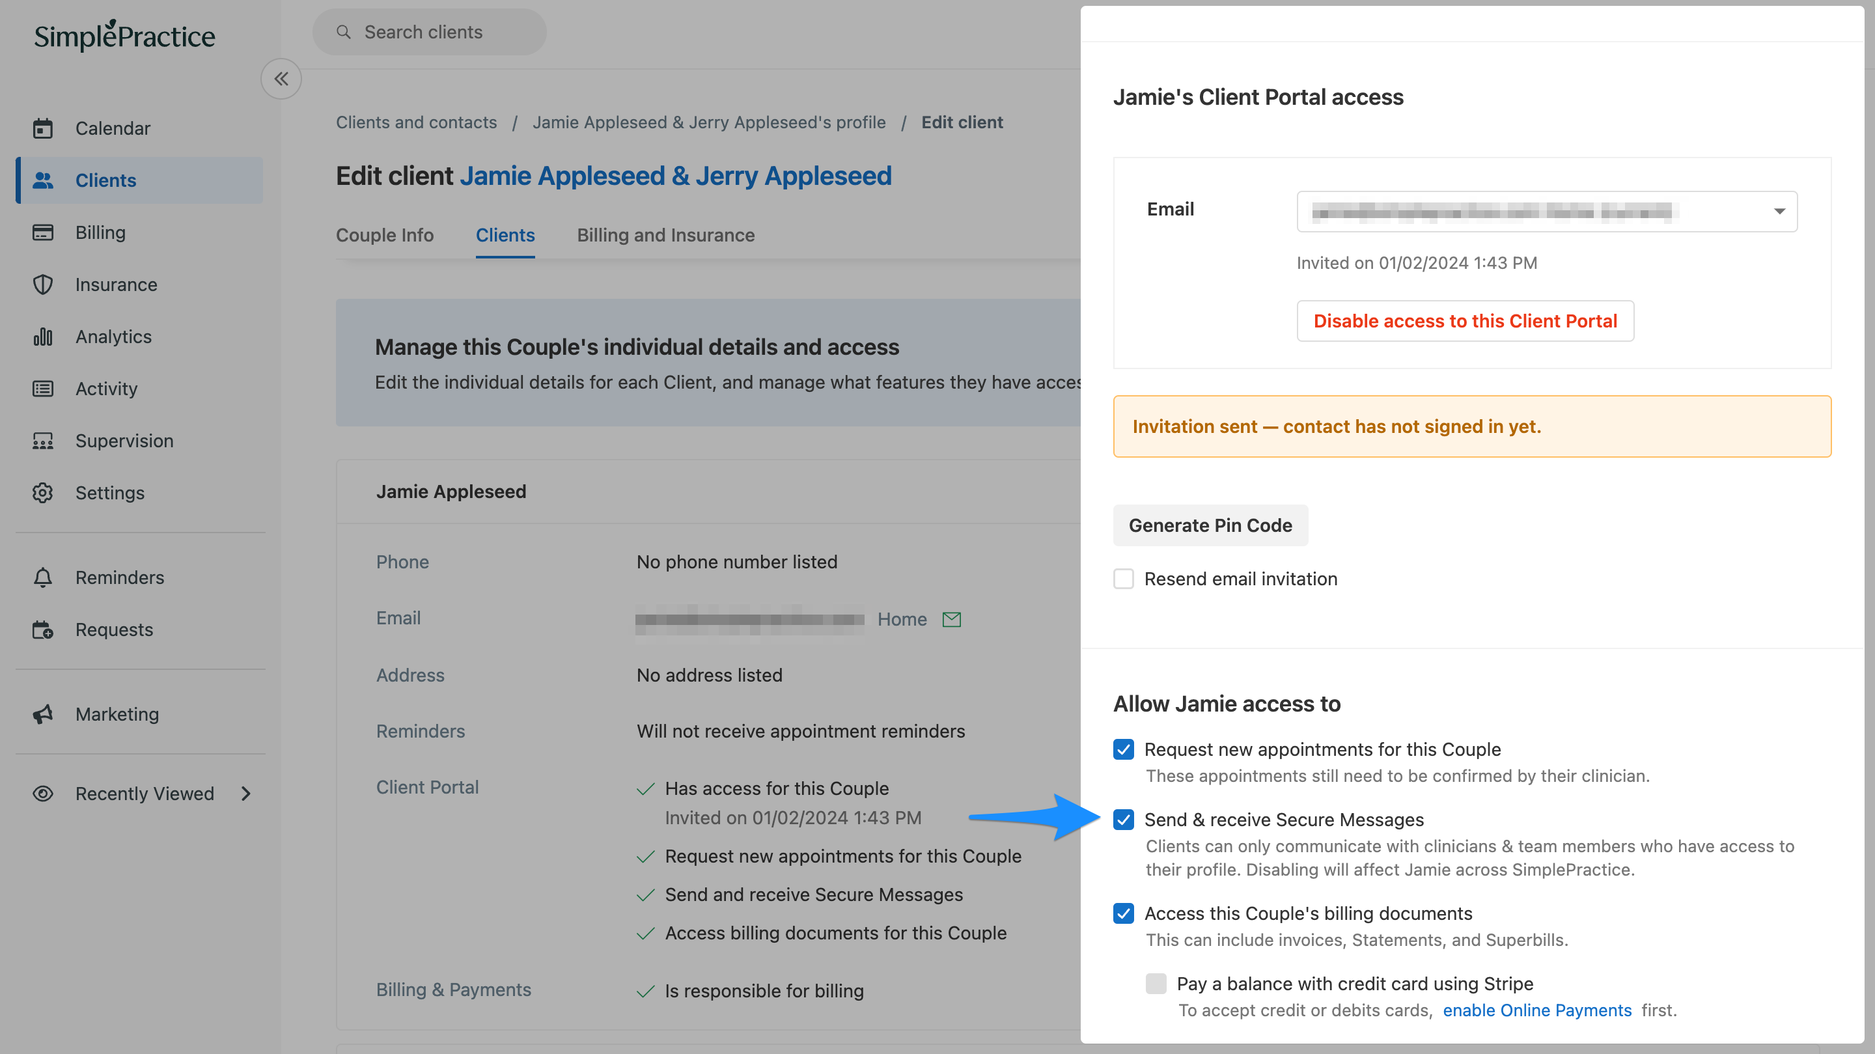
Task: Expand Recently Viewed chevron
Action: click(246, 794)
